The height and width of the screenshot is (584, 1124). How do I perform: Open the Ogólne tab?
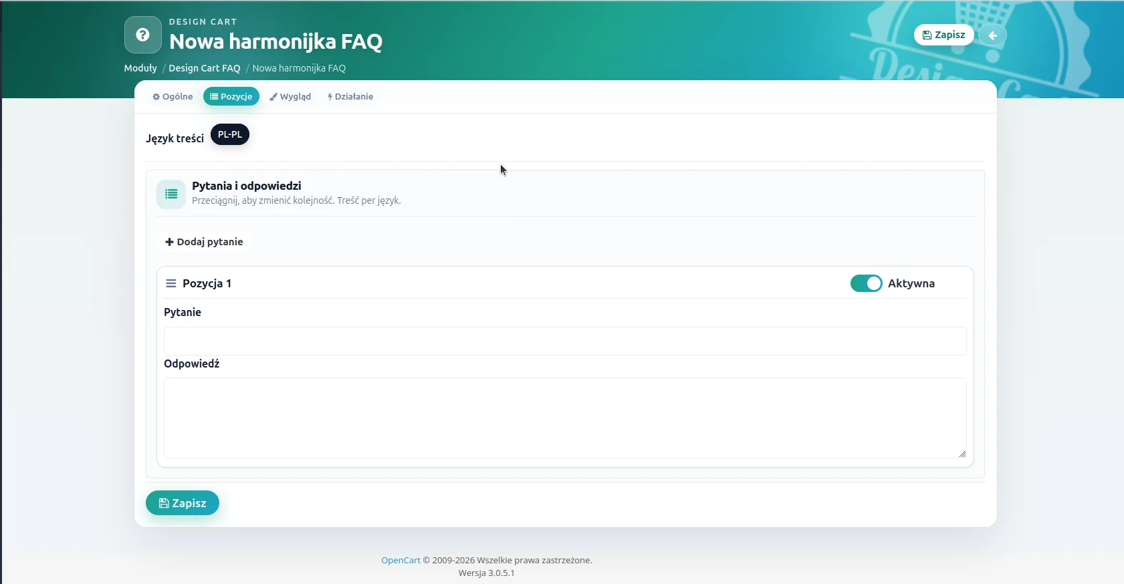[173, 96]
